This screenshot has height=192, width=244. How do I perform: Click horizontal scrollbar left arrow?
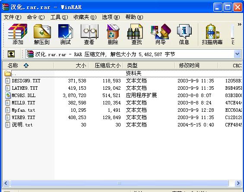click(6, 183)
